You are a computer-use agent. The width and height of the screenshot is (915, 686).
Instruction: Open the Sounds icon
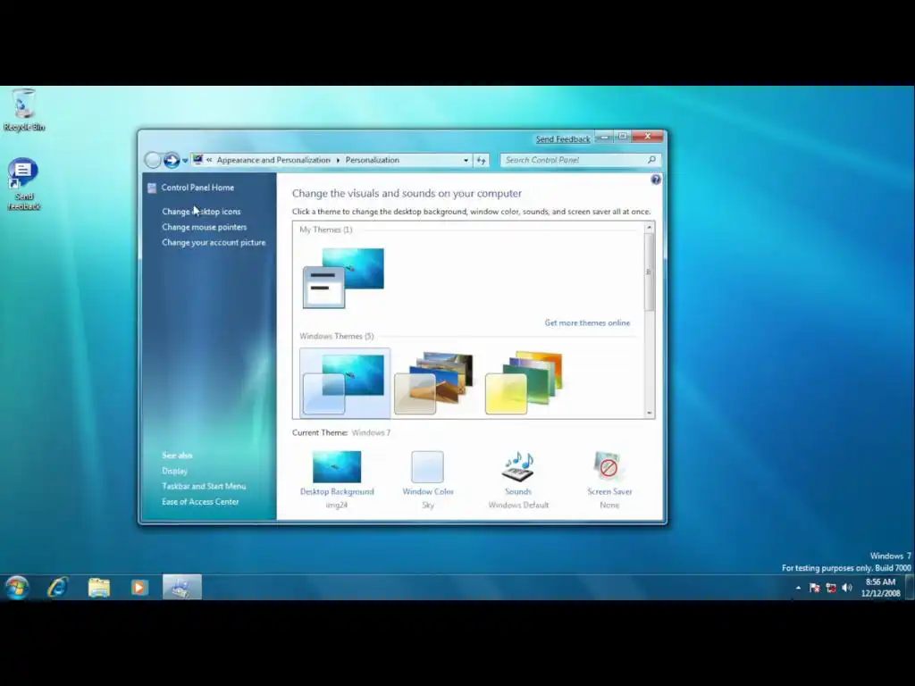(x=518, y=466)
